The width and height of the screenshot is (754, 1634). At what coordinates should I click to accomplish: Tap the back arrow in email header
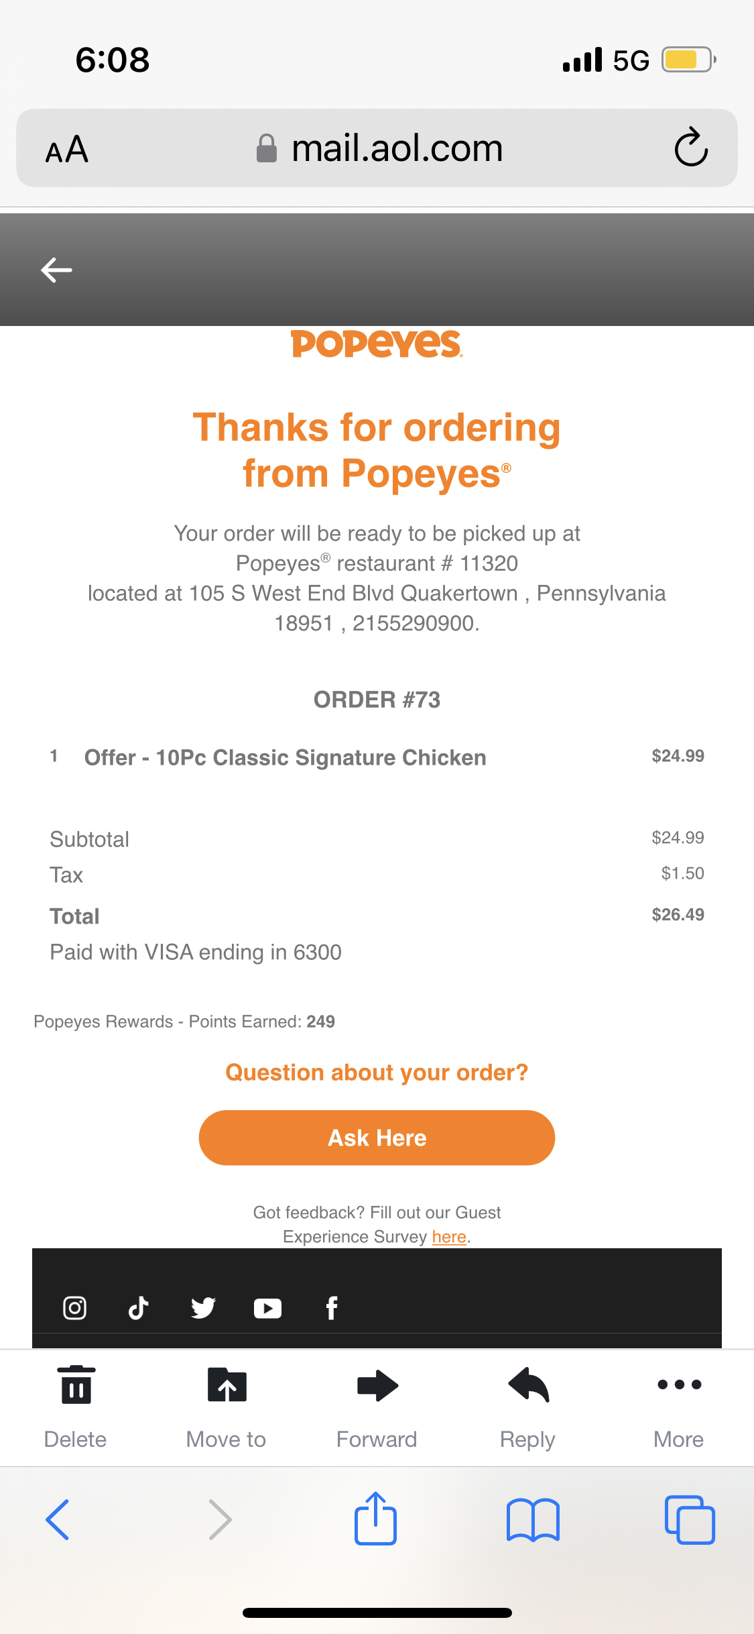(56, 270)
